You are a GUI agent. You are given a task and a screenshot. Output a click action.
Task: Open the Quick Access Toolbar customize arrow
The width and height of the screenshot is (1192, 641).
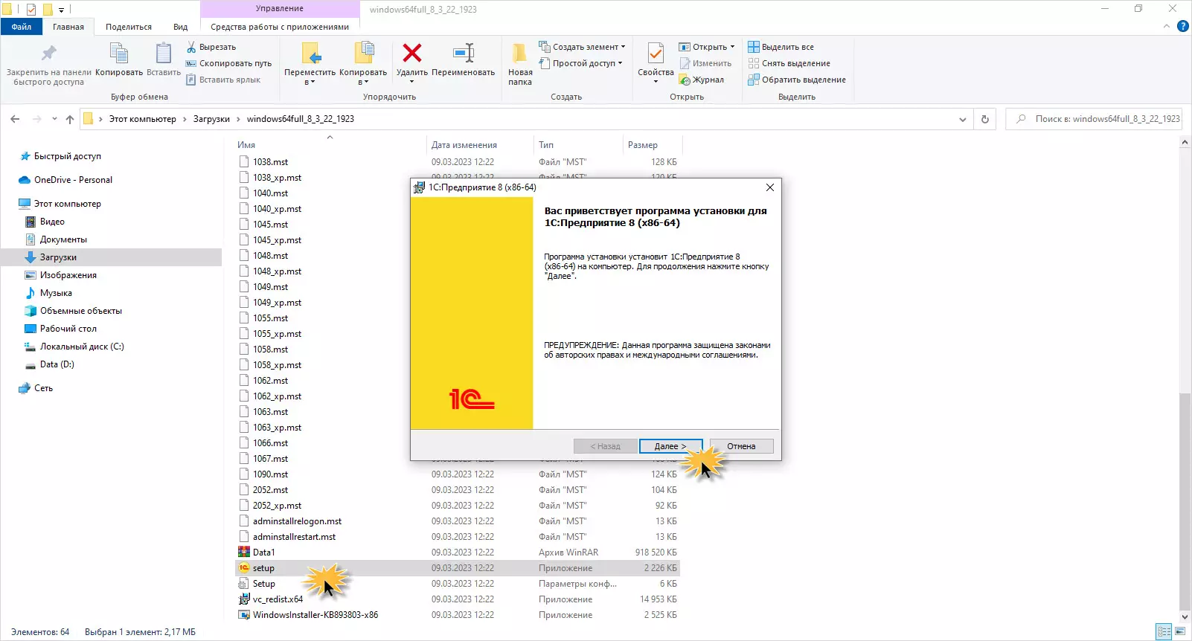click(x=61, y=10)
